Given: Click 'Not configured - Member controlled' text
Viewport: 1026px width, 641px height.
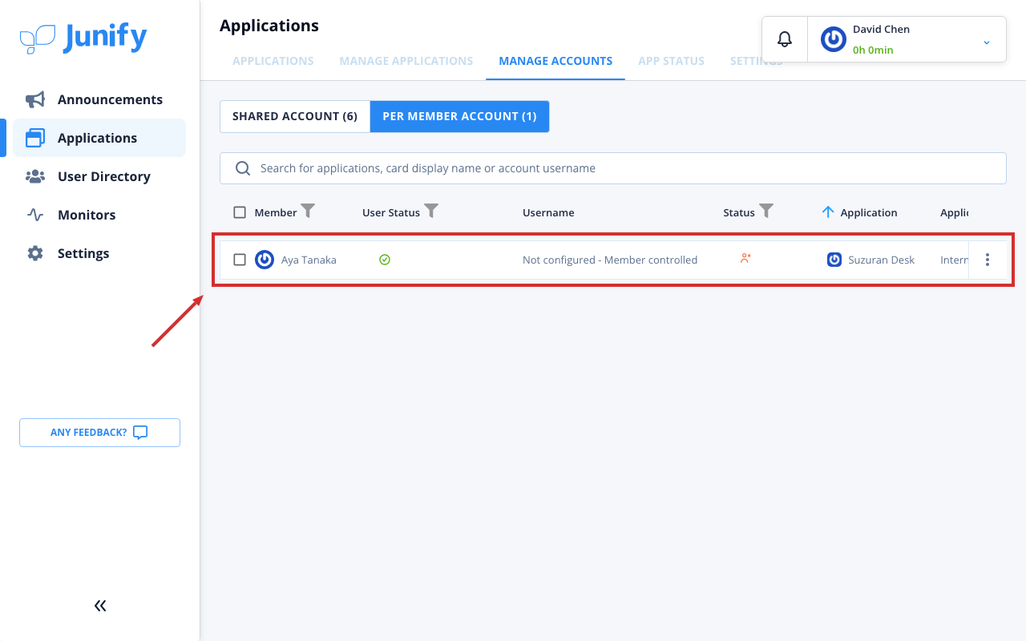Looking at the screenshot, I should [610, 260].
